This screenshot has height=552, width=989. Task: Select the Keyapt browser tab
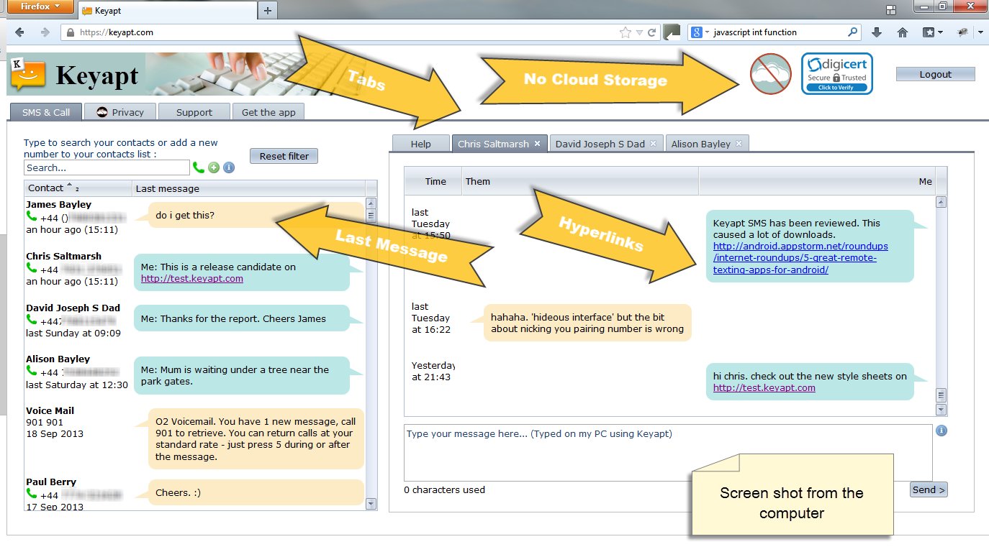click(167, 11)
